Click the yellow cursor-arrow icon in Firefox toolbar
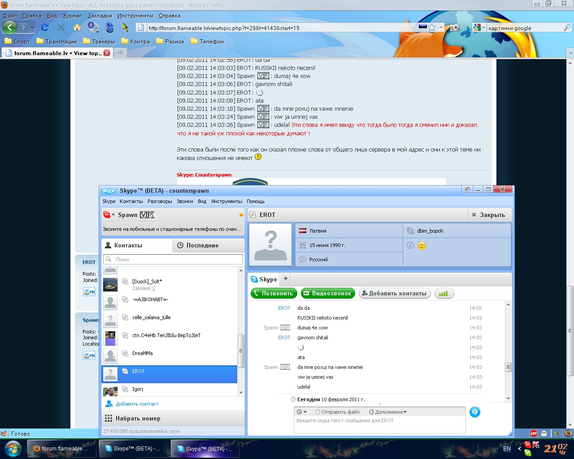This screenshot has height=459, width=574. click(126, 27)
